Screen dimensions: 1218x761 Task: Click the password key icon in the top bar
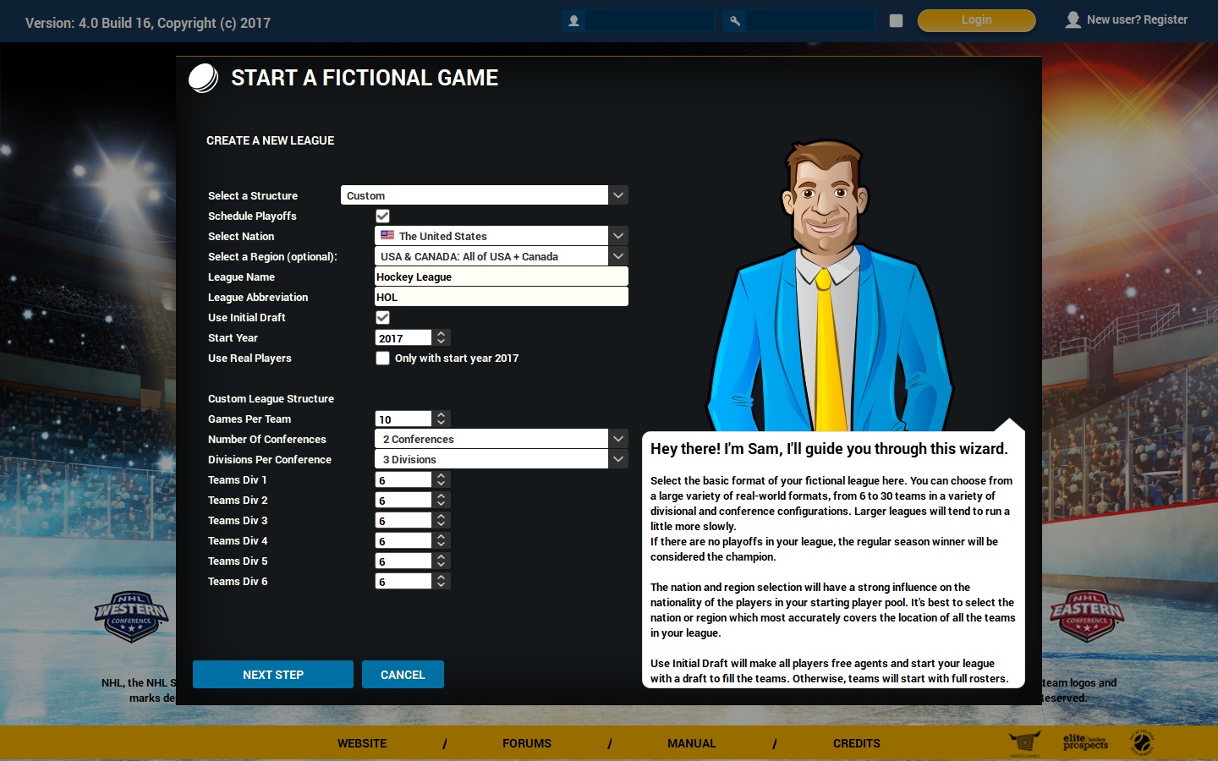(735, 20)
